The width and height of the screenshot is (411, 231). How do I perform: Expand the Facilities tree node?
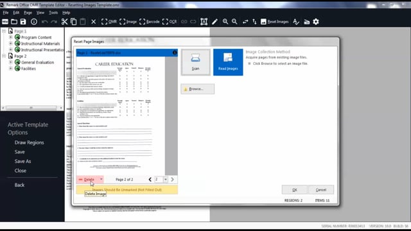click(11, 69)
